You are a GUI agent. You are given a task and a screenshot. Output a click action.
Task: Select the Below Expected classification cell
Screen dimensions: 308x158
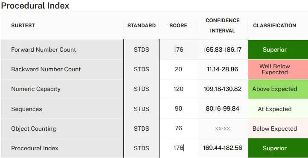click(x=278, y=129)
